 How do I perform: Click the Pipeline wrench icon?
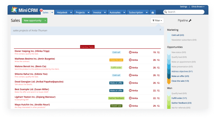point(190,21)
